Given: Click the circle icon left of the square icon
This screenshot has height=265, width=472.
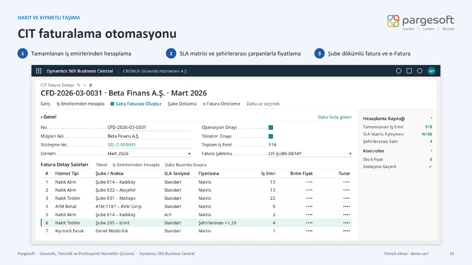Looking at the screenshot, I should (399, 71).
